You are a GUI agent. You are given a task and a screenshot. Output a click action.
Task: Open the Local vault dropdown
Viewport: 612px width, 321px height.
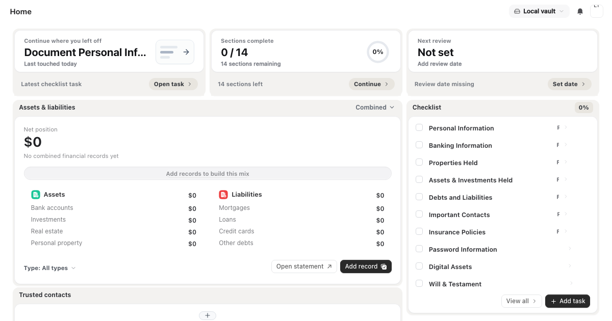539,11
